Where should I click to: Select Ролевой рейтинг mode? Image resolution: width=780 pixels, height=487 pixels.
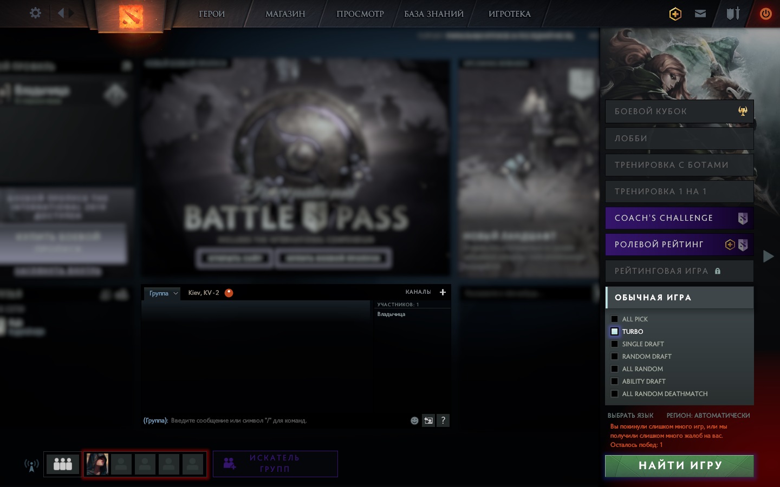[679, 245]
